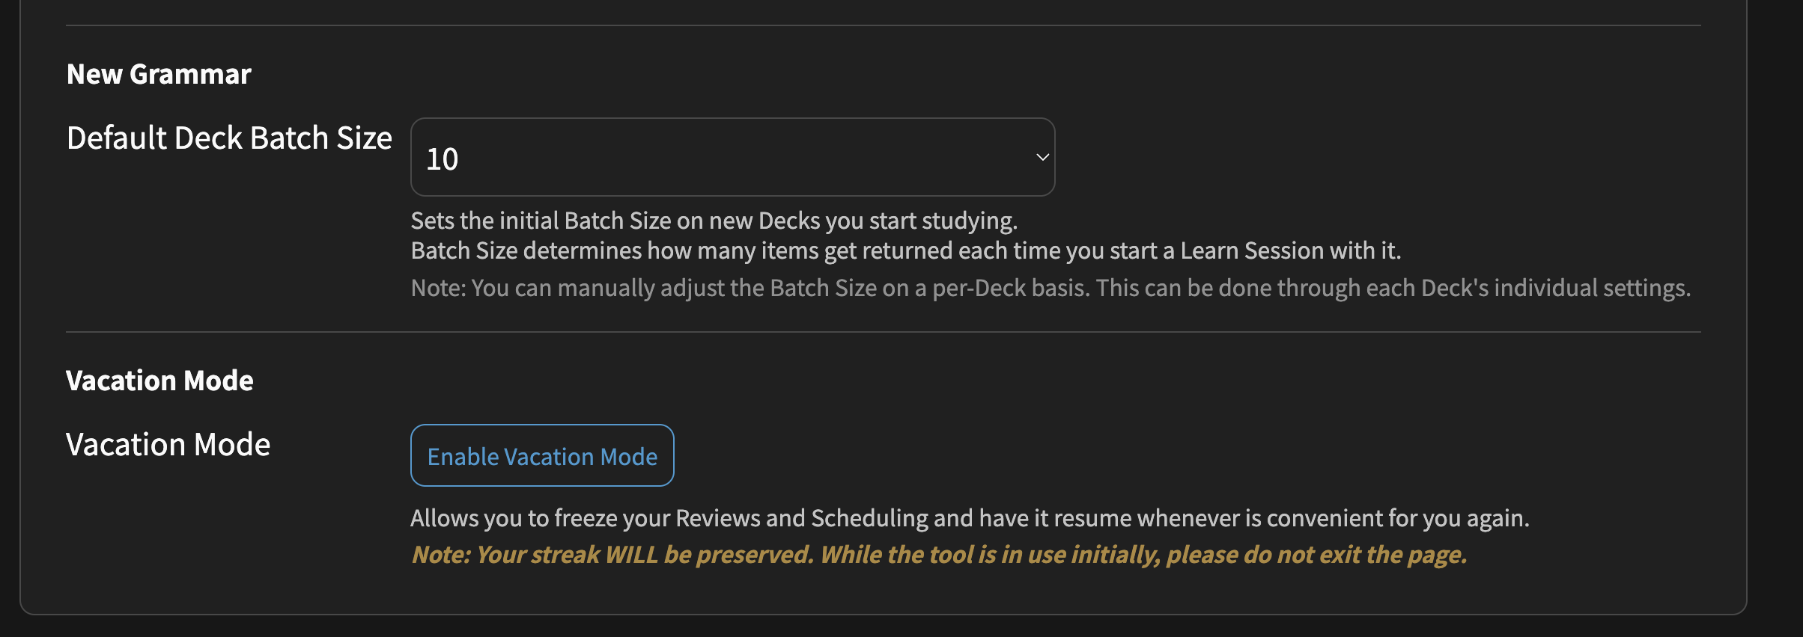Image resolution: width=1803 pixels, height=637 pixels.
Task: Click the 'Allows you to freeze your Reviews' description
Action: point(970,518)
